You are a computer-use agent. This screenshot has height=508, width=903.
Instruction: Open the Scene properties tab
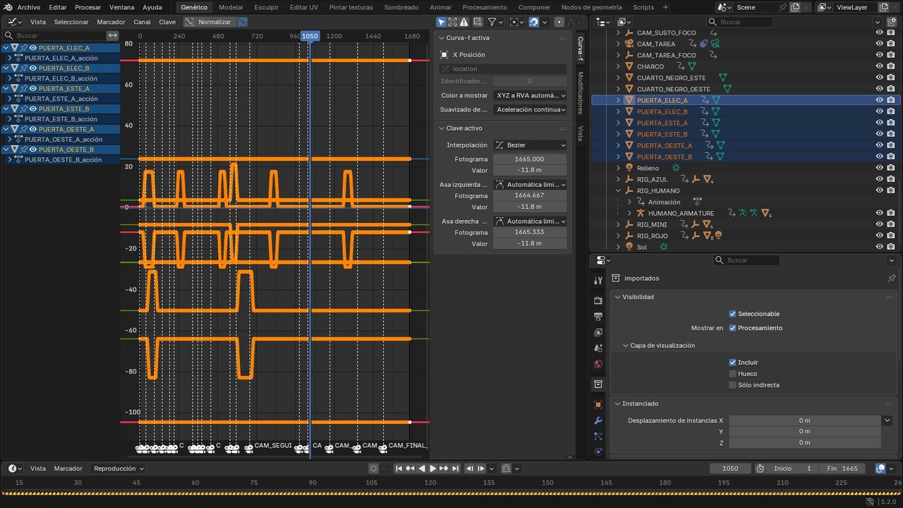[x=598, y=348]
